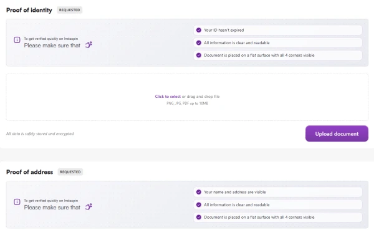Click the Upload document button
Screen dimensions: 374x235
point(337,133)
